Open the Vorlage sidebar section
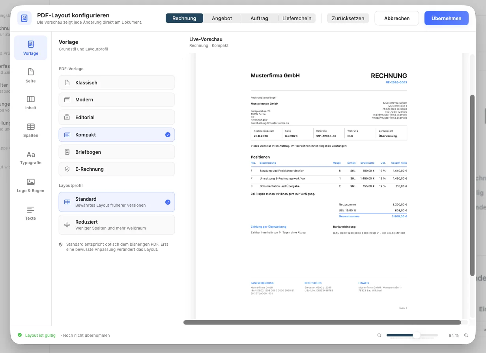 pyautogui.click(x=31, y=48)
